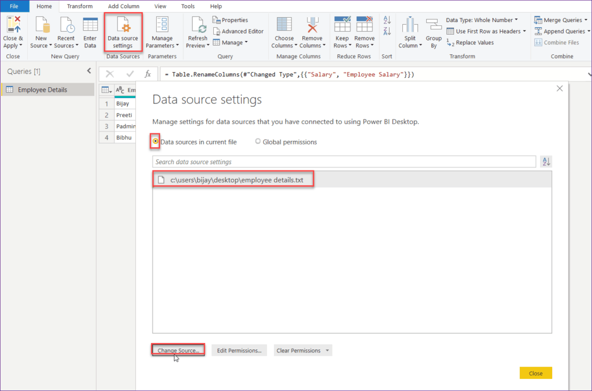Viewport: 592px width, 391px height.
Task: Collapse the Queries pane chevron
Action: [x=89, y=71]
